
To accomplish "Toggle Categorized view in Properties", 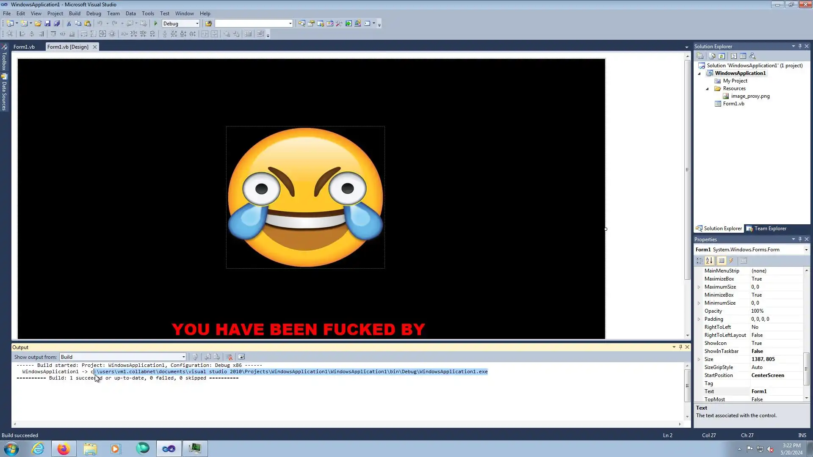I will tap(699, 261).
